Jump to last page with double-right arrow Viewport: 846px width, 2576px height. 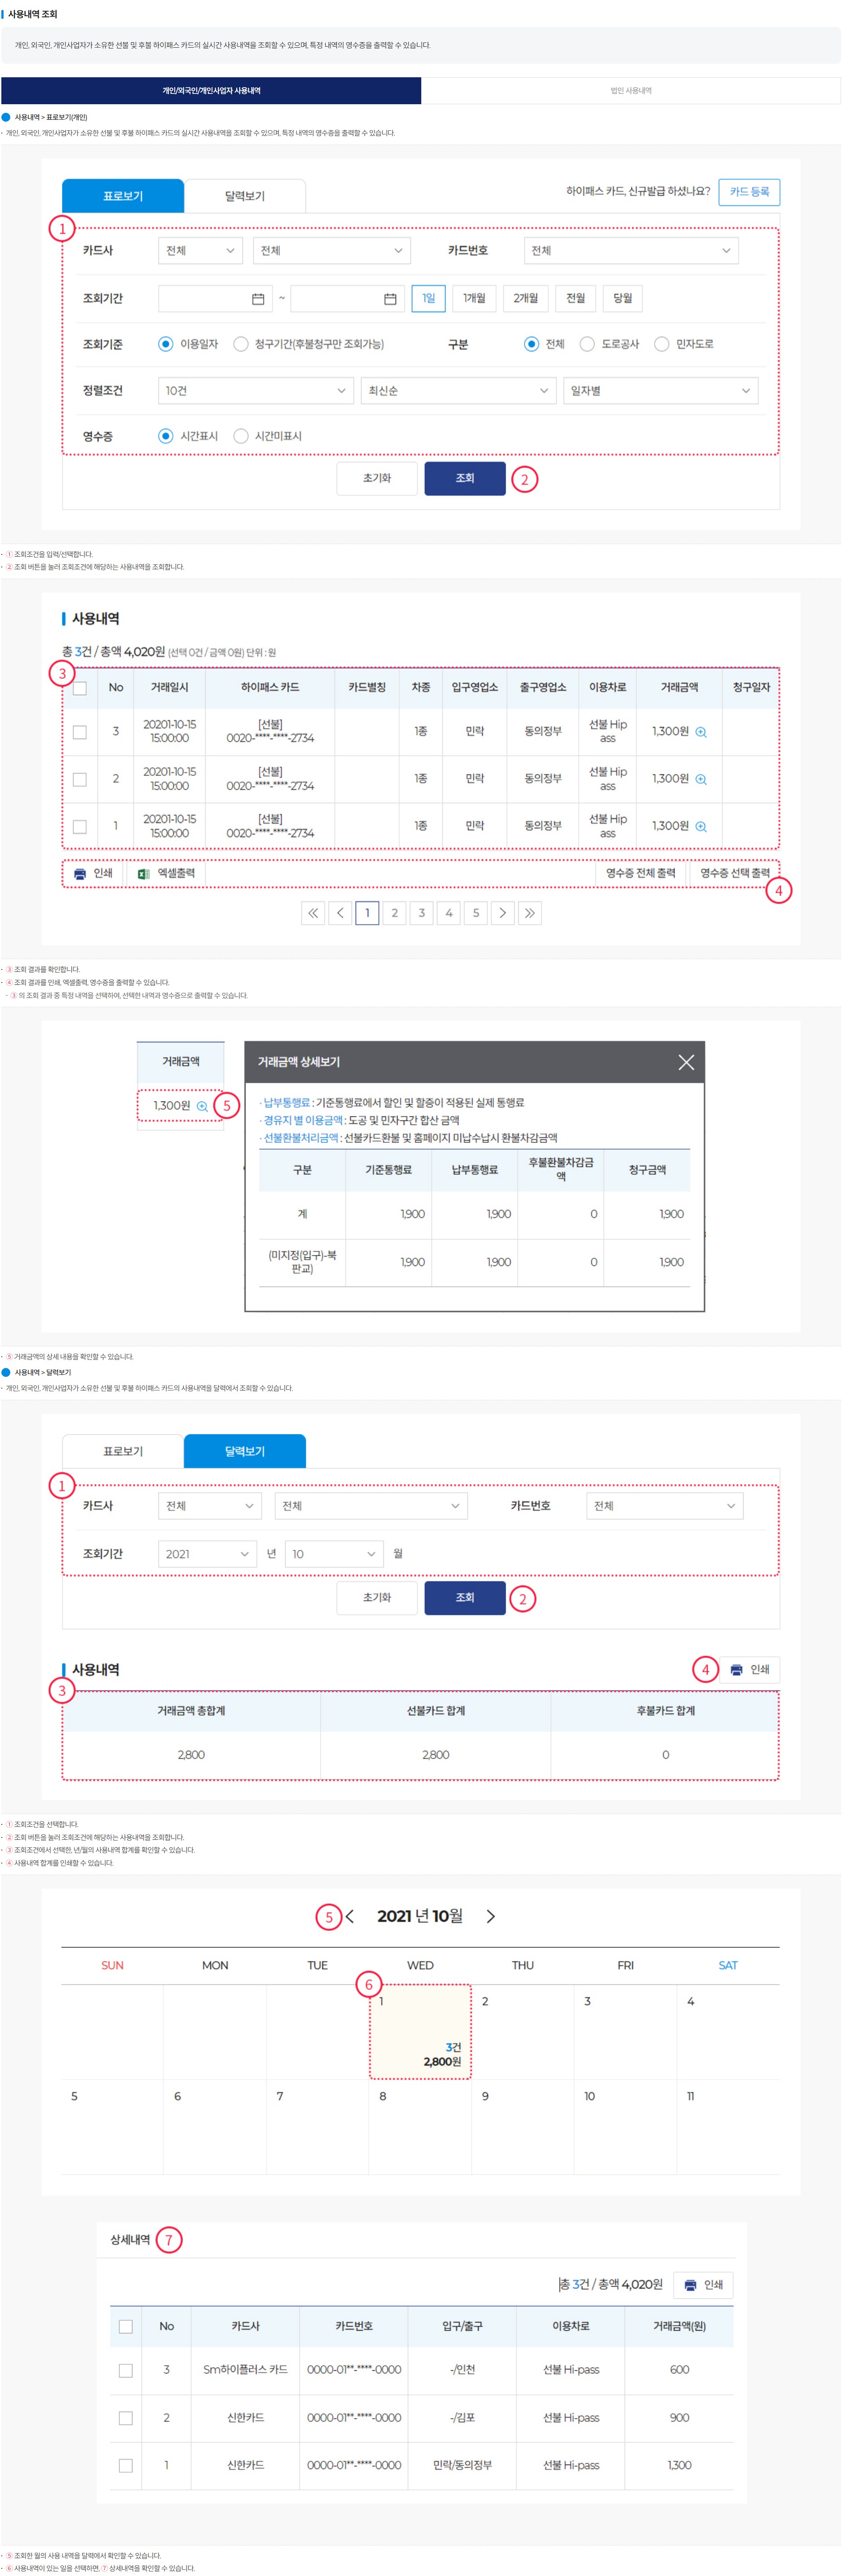click(x=529, y=913)
